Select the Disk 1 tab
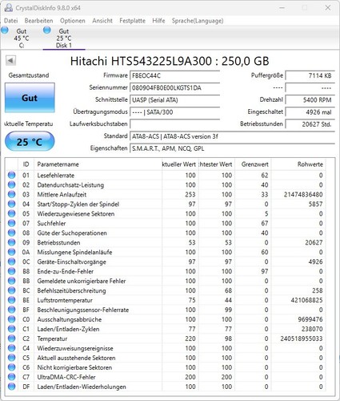This screenshot has width=340, height=401. click(64, 38)
